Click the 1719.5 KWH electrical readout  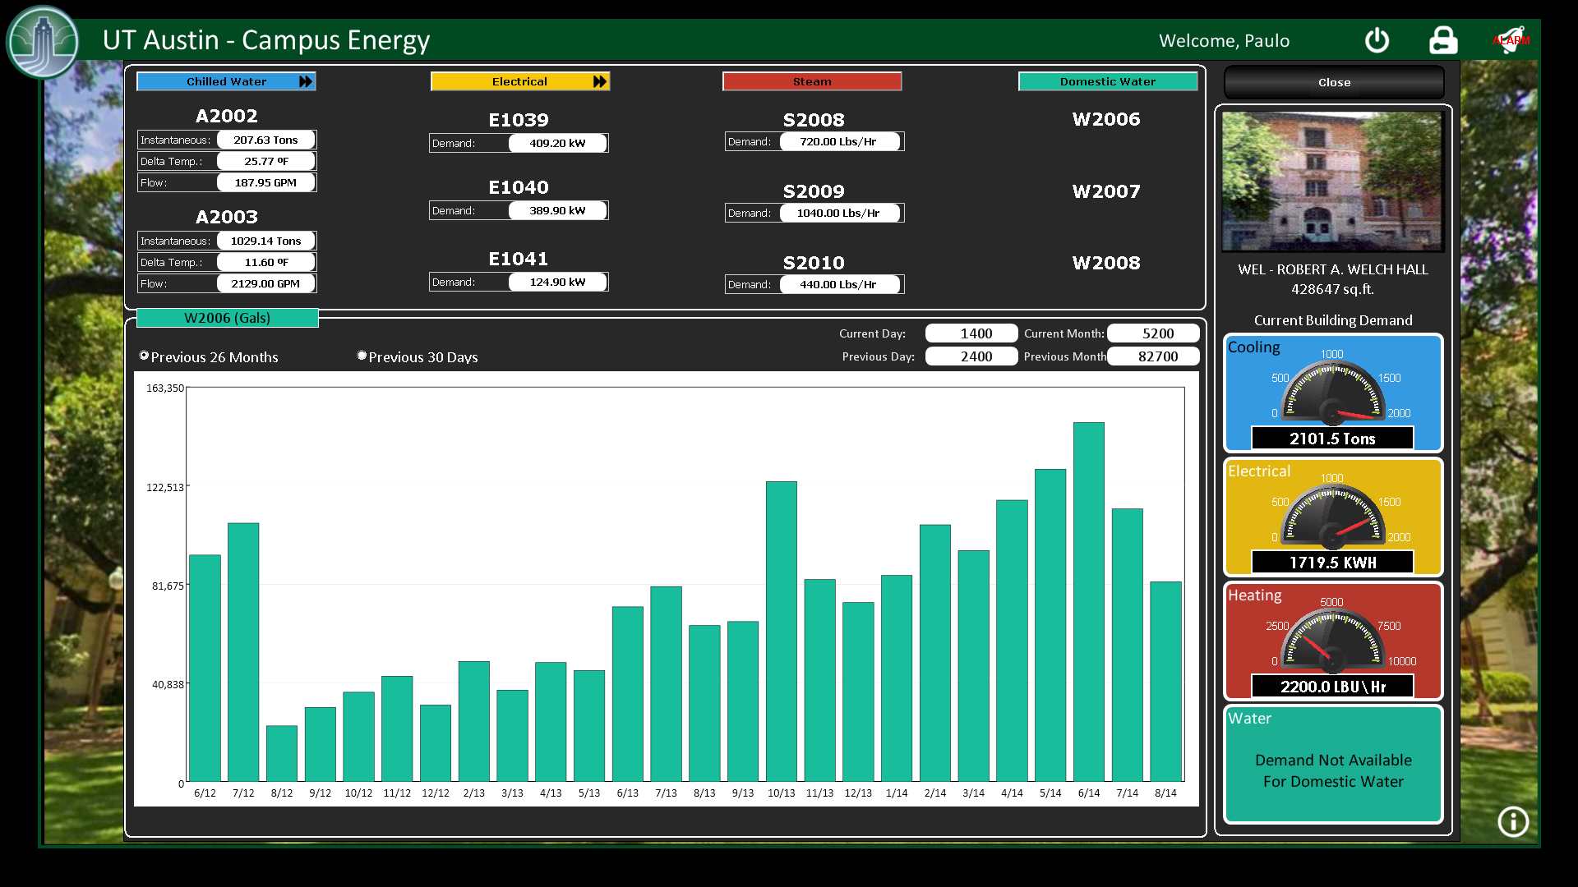click(1332, 563)
